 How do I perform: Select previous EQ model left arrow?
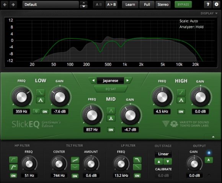pos(93,81)
